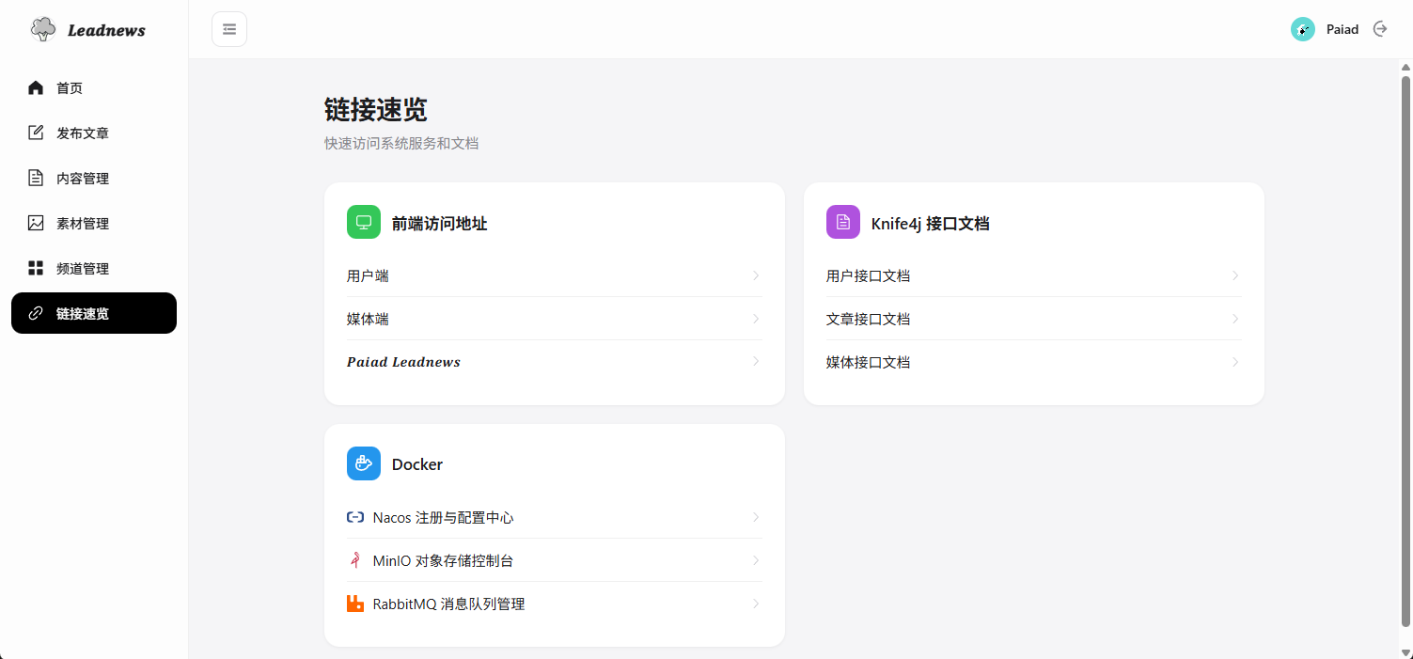1413x659 pixels.
Task: Select 内容管理 in the sidebar
Action: [x=83, y=179]
